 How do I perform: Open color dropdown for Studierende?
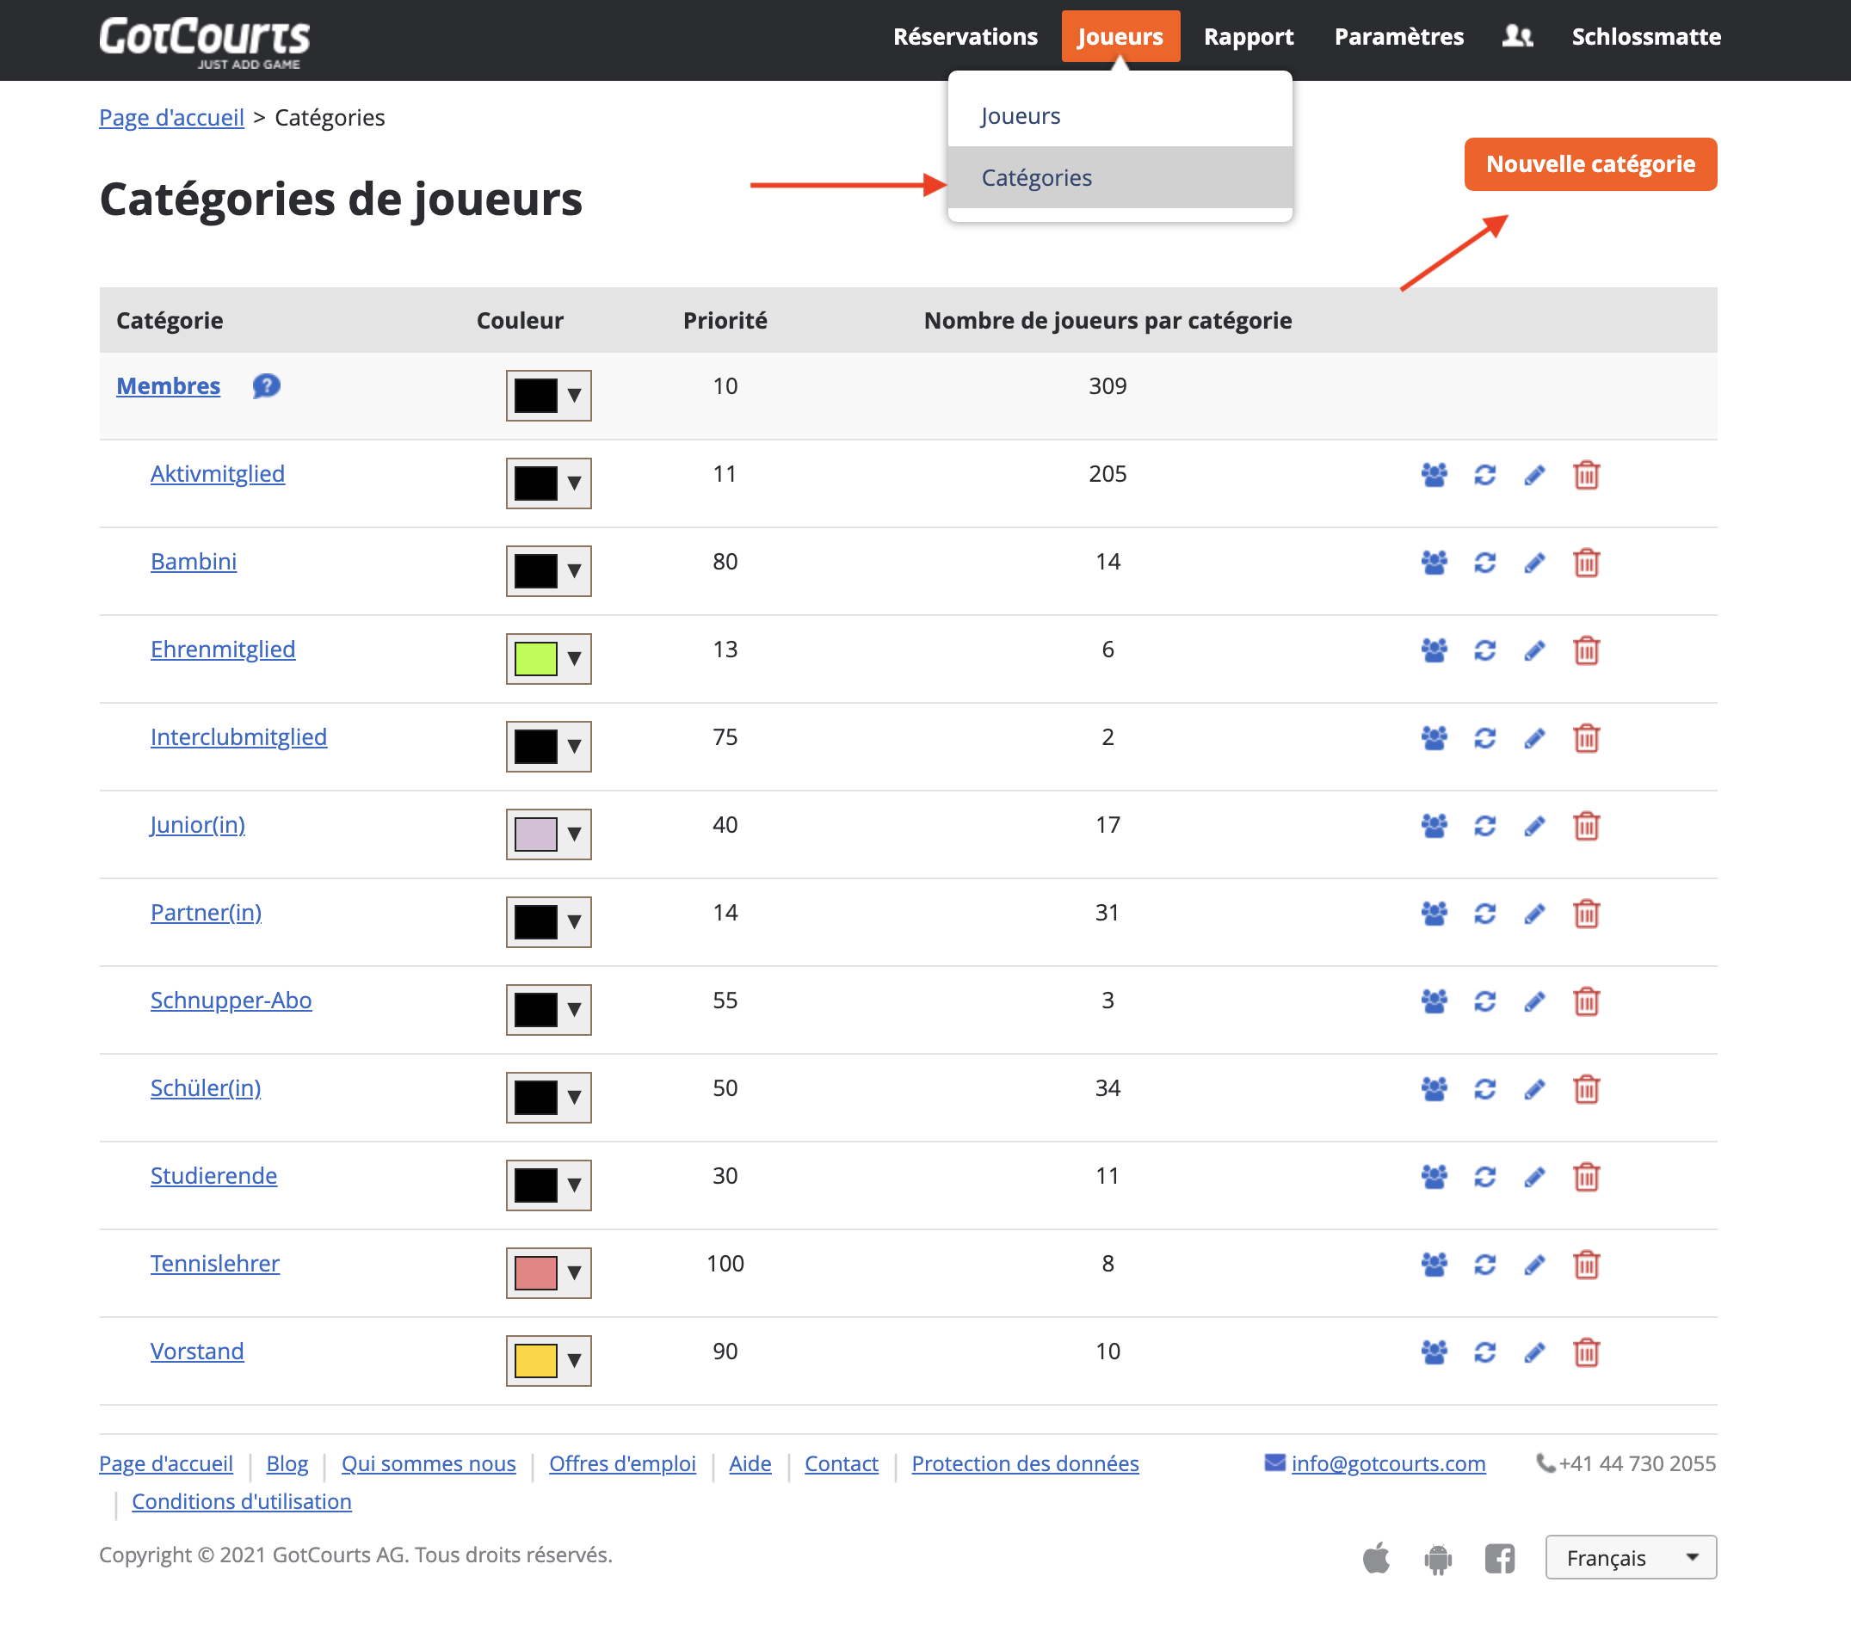[x=548, y=1186]
